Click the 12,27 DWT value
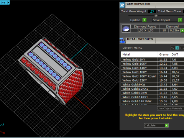 pyautogui.click(x=175, y=80)
